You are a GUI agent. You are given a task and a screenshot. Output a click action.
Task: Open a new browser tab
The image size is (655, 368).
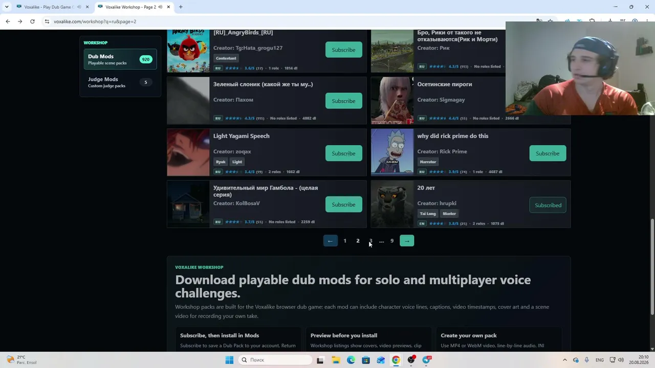(x=181, y=7)
